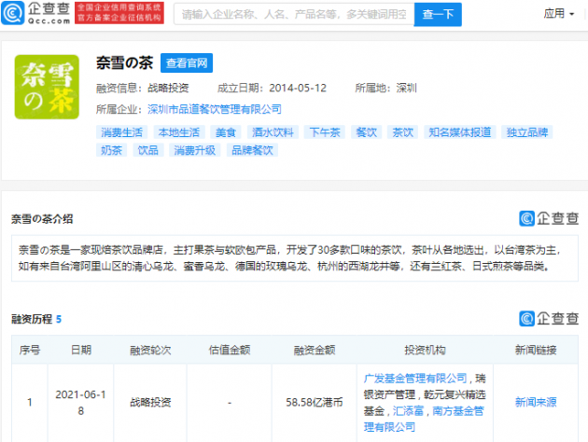The image size is (588, 442).
Task: Open 深圳市品道餐饮管理有限公司 company link
Action: 214,109
